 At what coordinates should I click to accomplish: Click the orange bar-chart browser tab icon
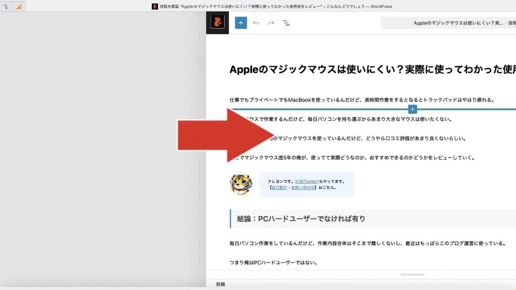pos(19,6)
